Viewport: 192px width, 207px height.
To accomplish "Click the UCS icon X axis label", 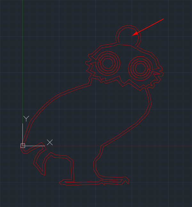I will point(50,142).
